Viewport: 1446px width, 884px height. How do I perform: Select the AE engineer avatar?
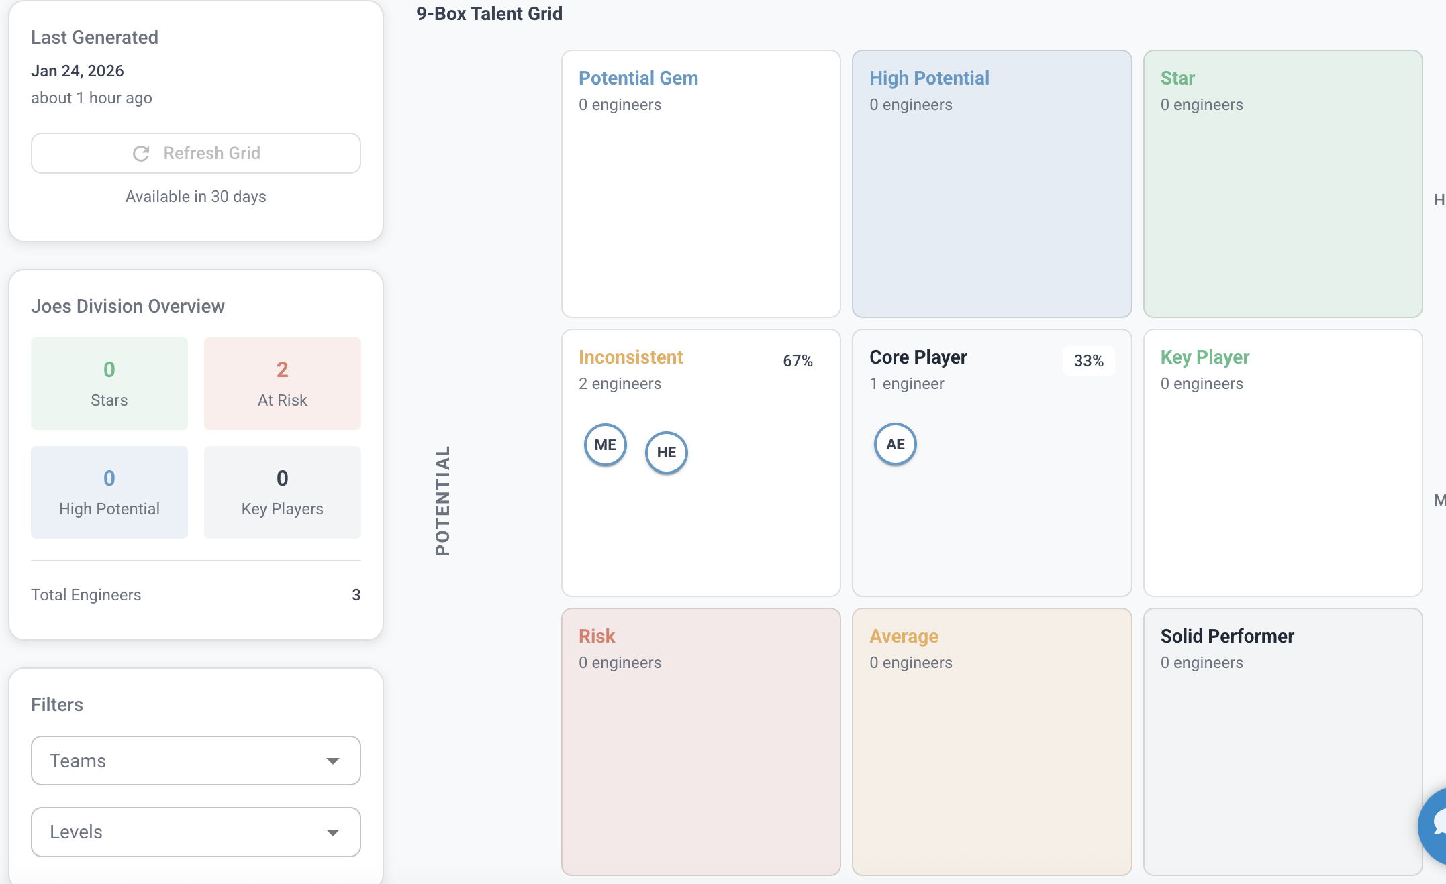tap(895, 444)
